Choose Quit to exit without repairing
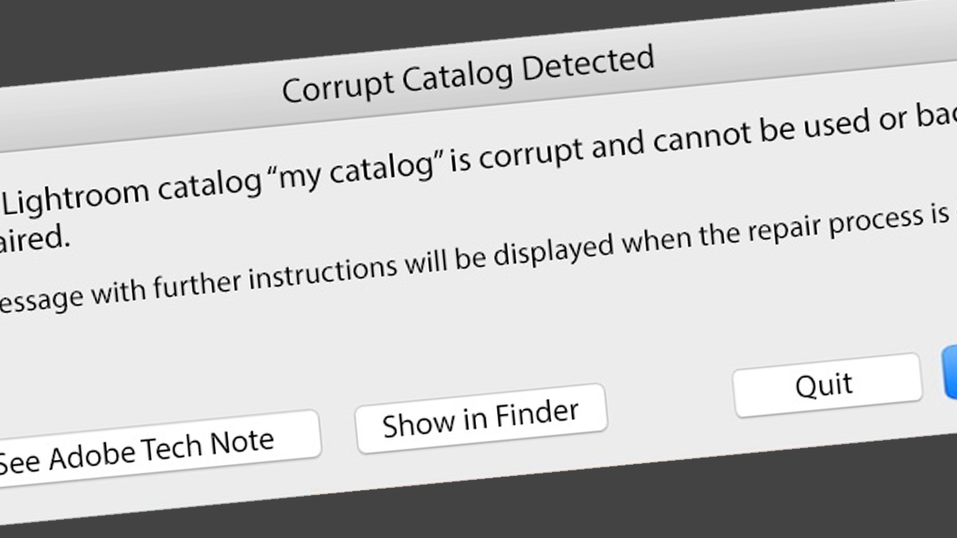This screenshot has height=538, width=957. pos(825,384)
